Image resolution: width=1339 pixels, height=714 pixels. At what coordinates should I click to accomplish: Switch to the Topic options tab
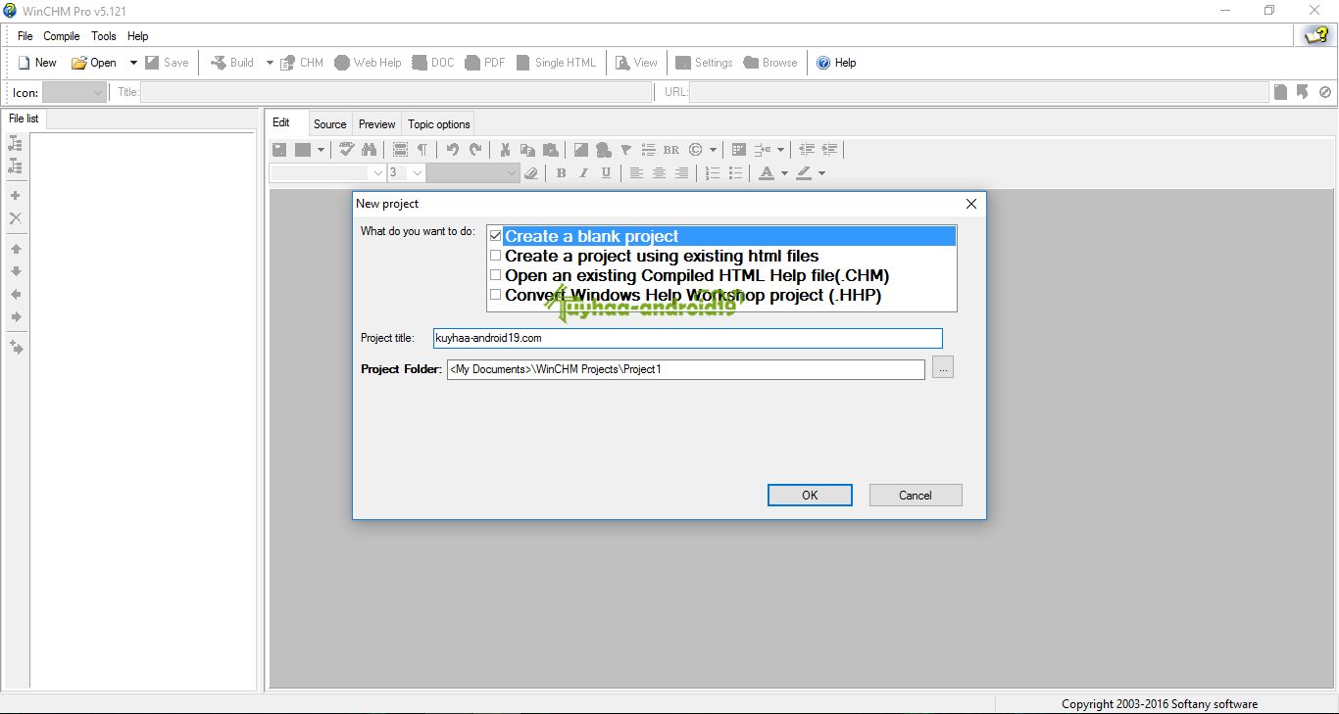pos(439,123)
